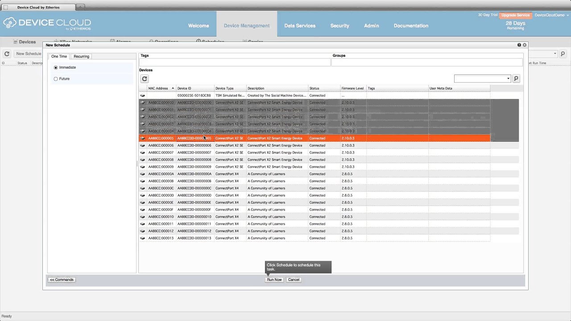The image size is (571, 321).
Task: Go back with << Commands button
Action: click(62, 280)
